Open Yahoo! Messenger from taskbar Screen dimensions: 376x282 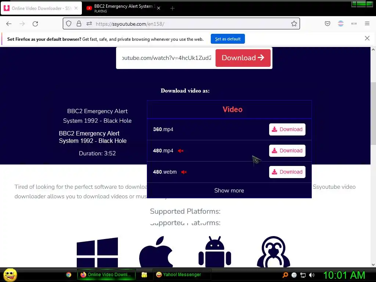coord(182,275)
